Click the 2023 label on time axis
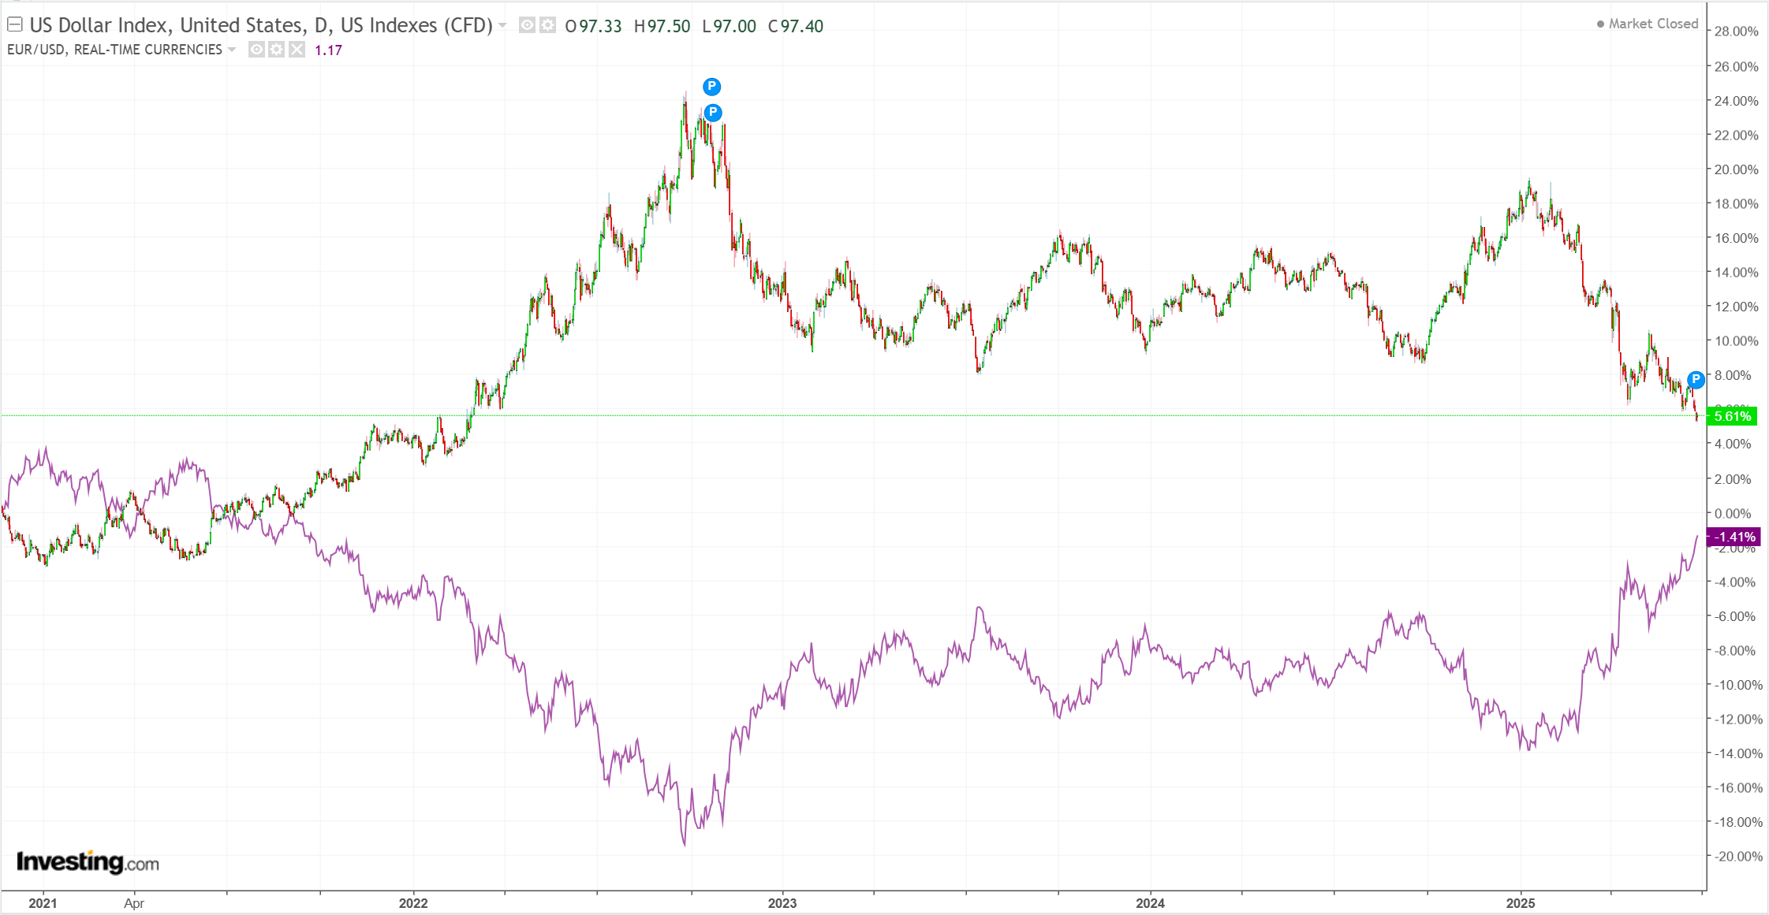1769x915 pixels. (x=782, y=903)
